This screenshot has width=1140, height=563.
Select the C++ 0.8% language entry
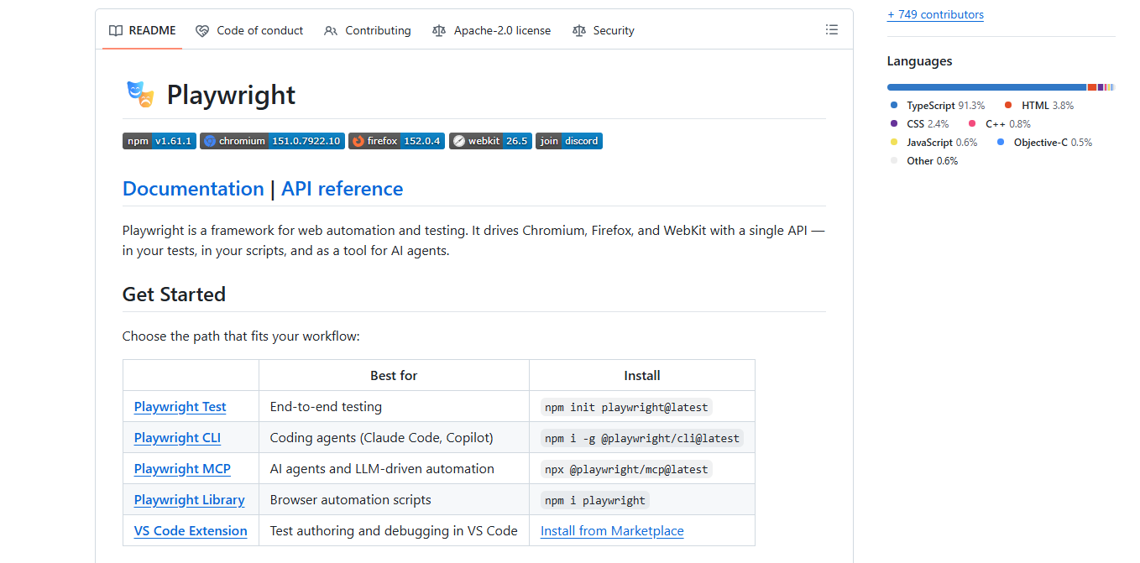coord(1000,124)
